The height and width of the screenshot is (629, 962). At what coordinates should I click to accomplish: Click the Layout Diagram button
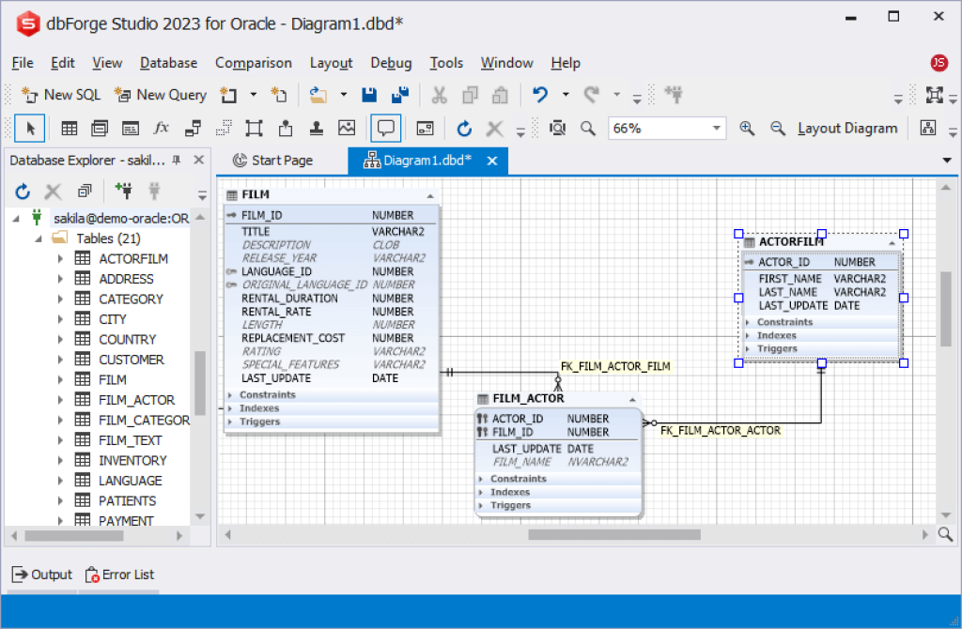pyautogui.click(x=846, y=128)
